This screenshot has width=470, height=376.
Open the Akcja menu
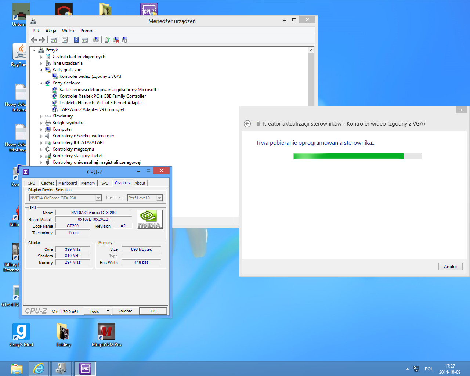click(51, 31)
